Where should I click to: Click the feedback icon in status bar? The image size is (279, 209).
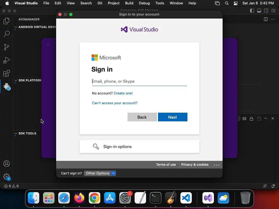265,186
